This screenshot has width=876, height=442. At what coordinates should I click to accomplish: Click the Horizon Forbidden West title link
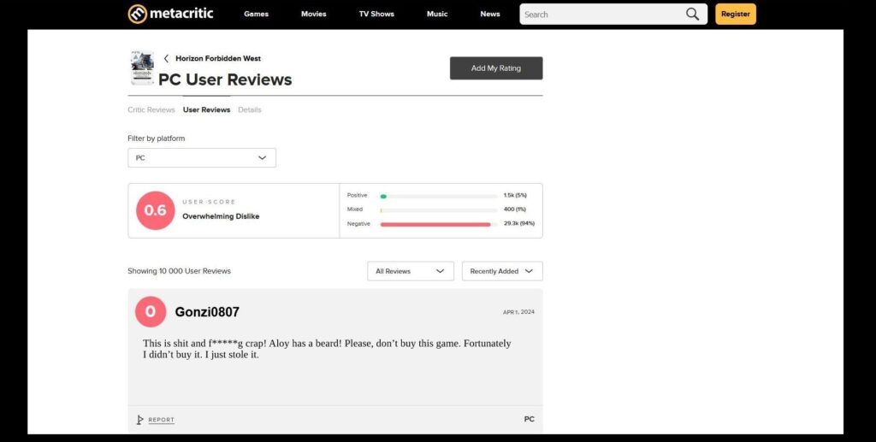point(218,59)
